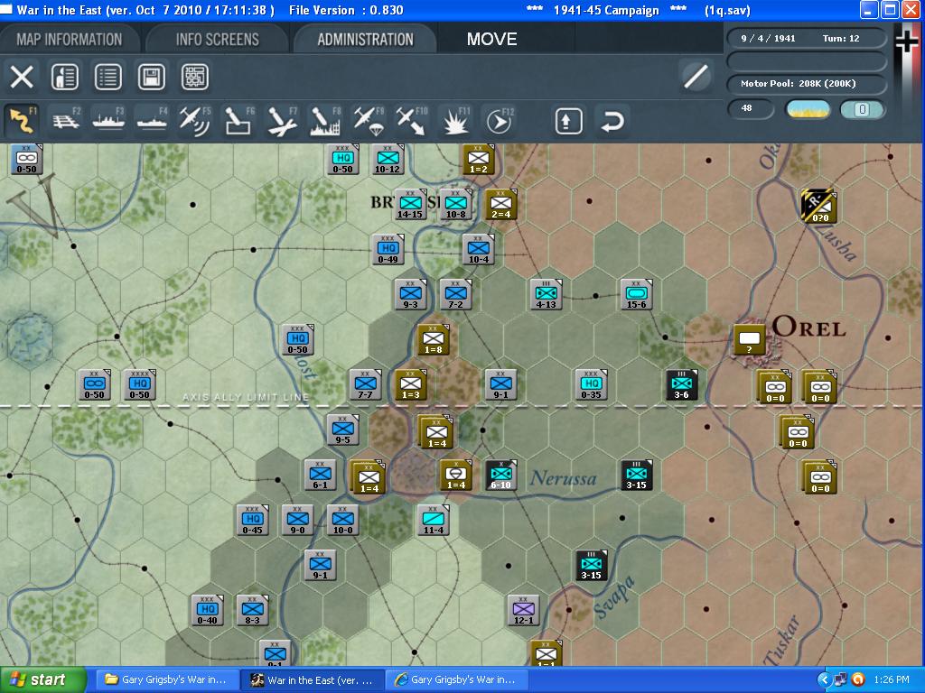
Task: Select the 9-5 infantry counter
Action: pos(342,430)
